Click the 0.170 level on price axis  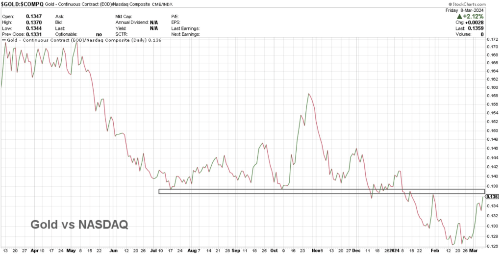pos(493,47)
